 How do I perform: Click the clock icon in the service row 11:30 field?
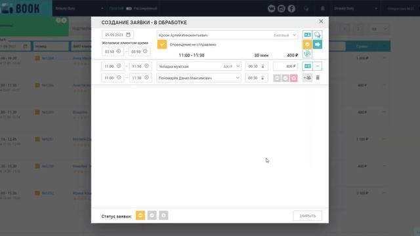(146, 66)
